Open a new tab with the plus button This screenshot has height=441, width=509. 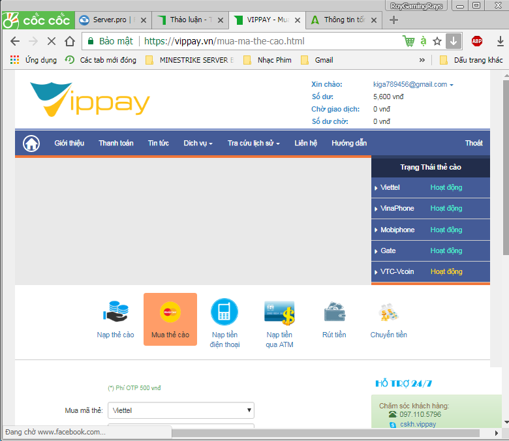[393, 20]
